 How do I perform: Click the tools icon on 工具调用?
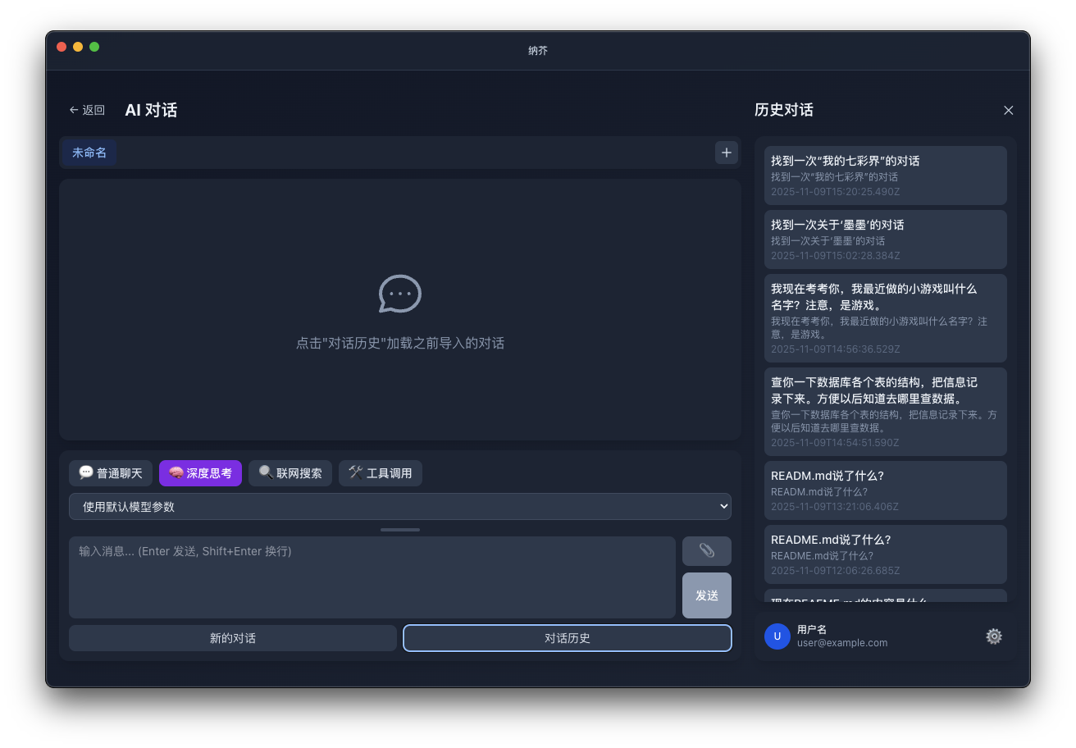click(353, 472)
